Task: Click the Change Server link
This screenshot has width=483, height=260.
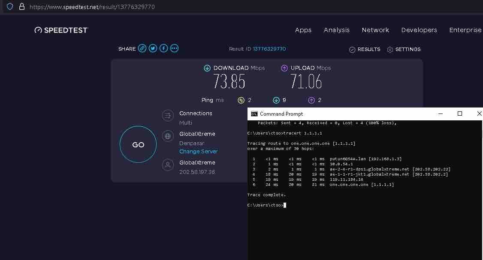Action: pyautogui.click(x=198, y=151)
